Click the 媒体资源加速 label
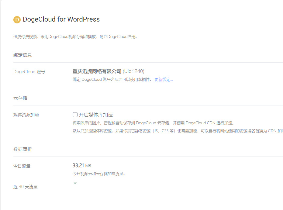 [x=26, y=115]
